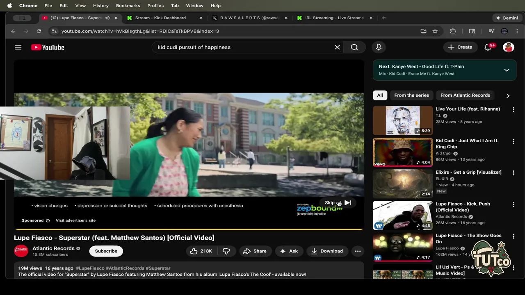Click the Create button

(460, 47)
